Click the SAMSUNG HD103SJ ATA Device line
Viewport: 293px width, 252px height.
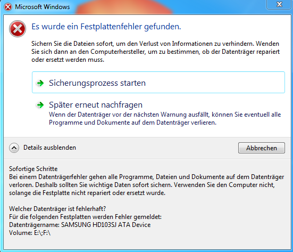click(80, 225)
